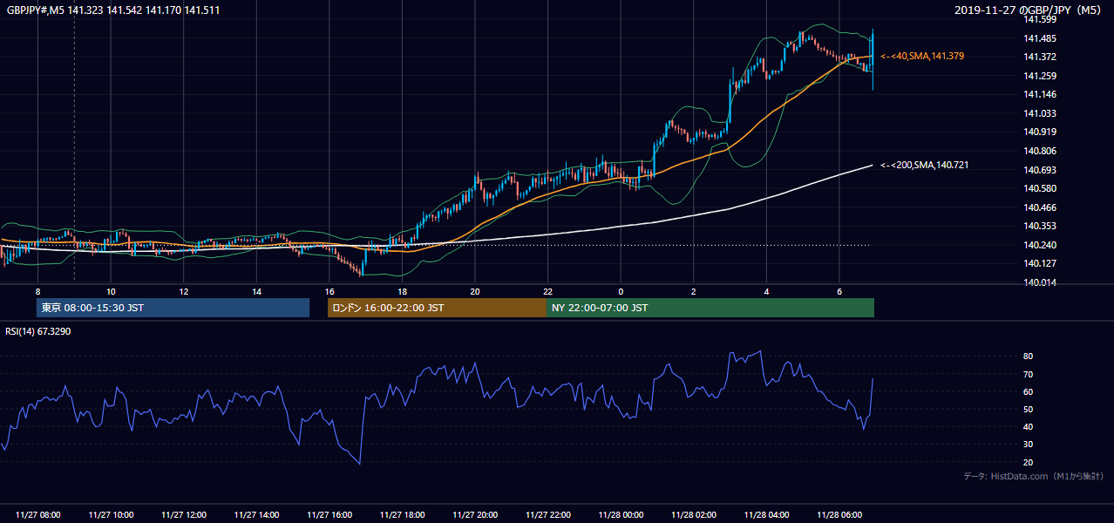Click price axis value 141.259
This screenshot has width=1114, height=523.
[x=1039, y=76]
